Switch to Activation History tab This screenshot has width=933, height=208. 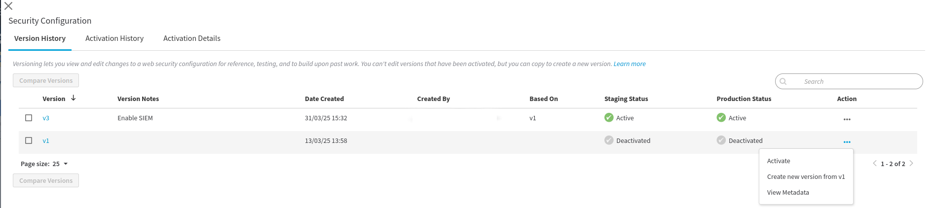(x=114, y=38)
